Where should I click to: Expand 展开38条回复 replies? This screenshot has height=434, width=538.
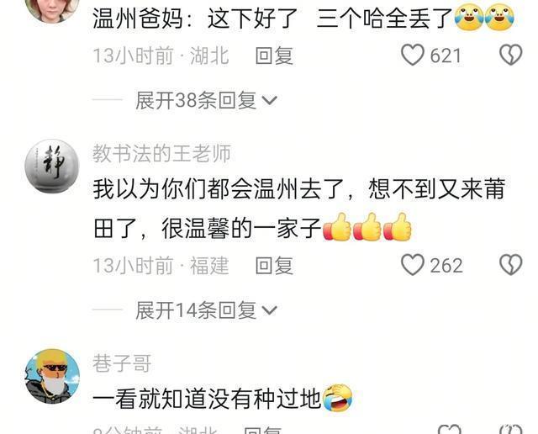pos(206,100)
